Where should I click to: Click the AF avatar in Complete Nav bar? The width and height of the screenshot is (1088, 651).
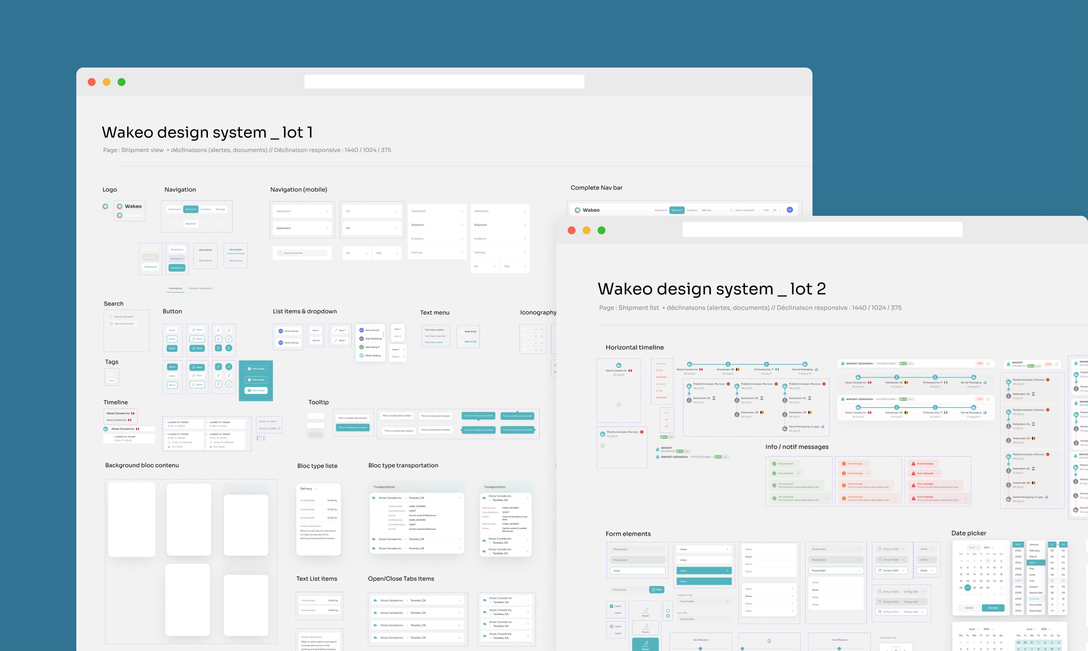click(790, 210)
